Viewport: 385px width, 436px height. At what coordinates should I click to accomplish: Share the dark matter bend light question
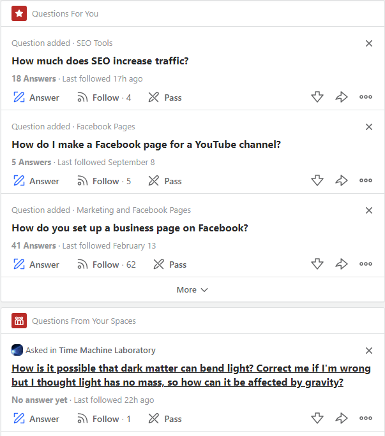pos(341,418)
